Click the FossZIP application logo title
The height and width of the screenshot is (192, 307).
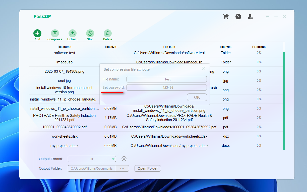tap(42, 17)
